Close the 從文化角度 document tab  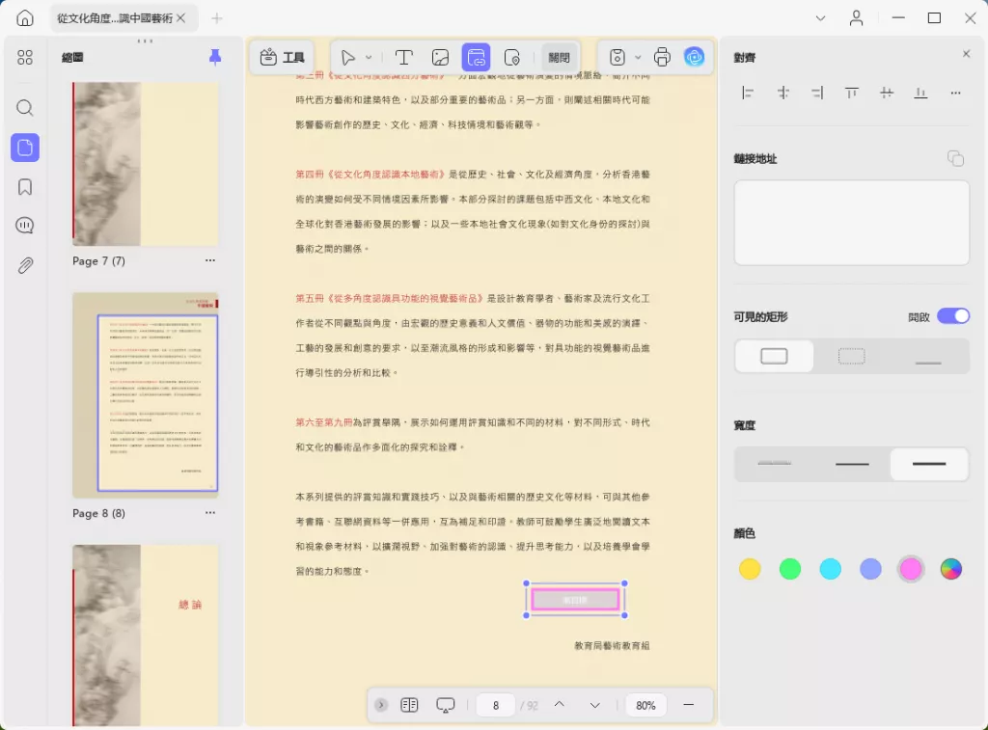click(180, 18)
